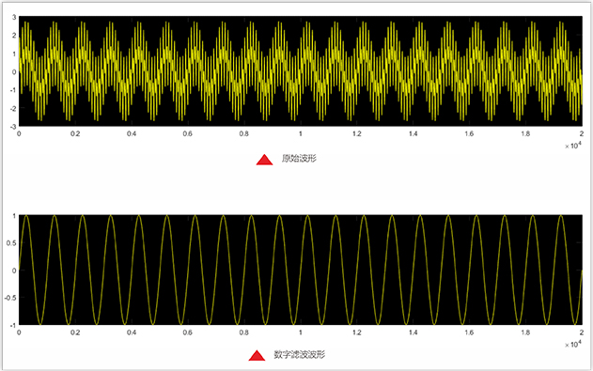Viewport: 593px width, 371px height.
Task: Click the red triangle beside 数字滤波波形
Action: (x=257, y=356)
